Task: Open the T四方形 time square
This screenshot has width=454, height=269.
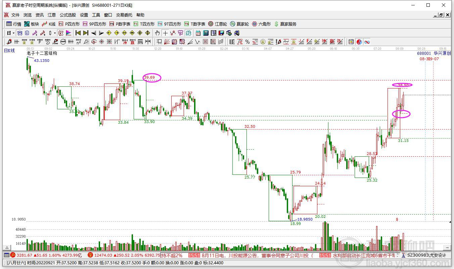Action: click(144, 24)
